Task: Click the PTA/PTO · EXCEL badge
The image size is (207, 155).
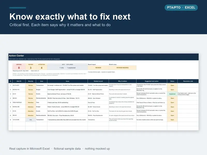Action: (181, 7)
